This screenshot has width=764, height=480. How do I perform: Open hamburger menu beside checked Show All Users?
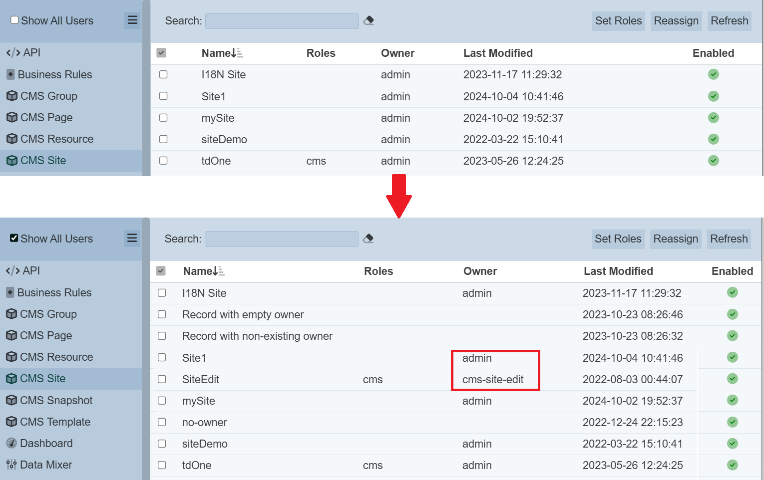point(132,238)
